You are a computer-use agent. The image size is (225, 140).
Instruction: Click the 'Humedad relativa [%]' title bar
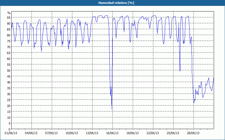tap(112, 3)
